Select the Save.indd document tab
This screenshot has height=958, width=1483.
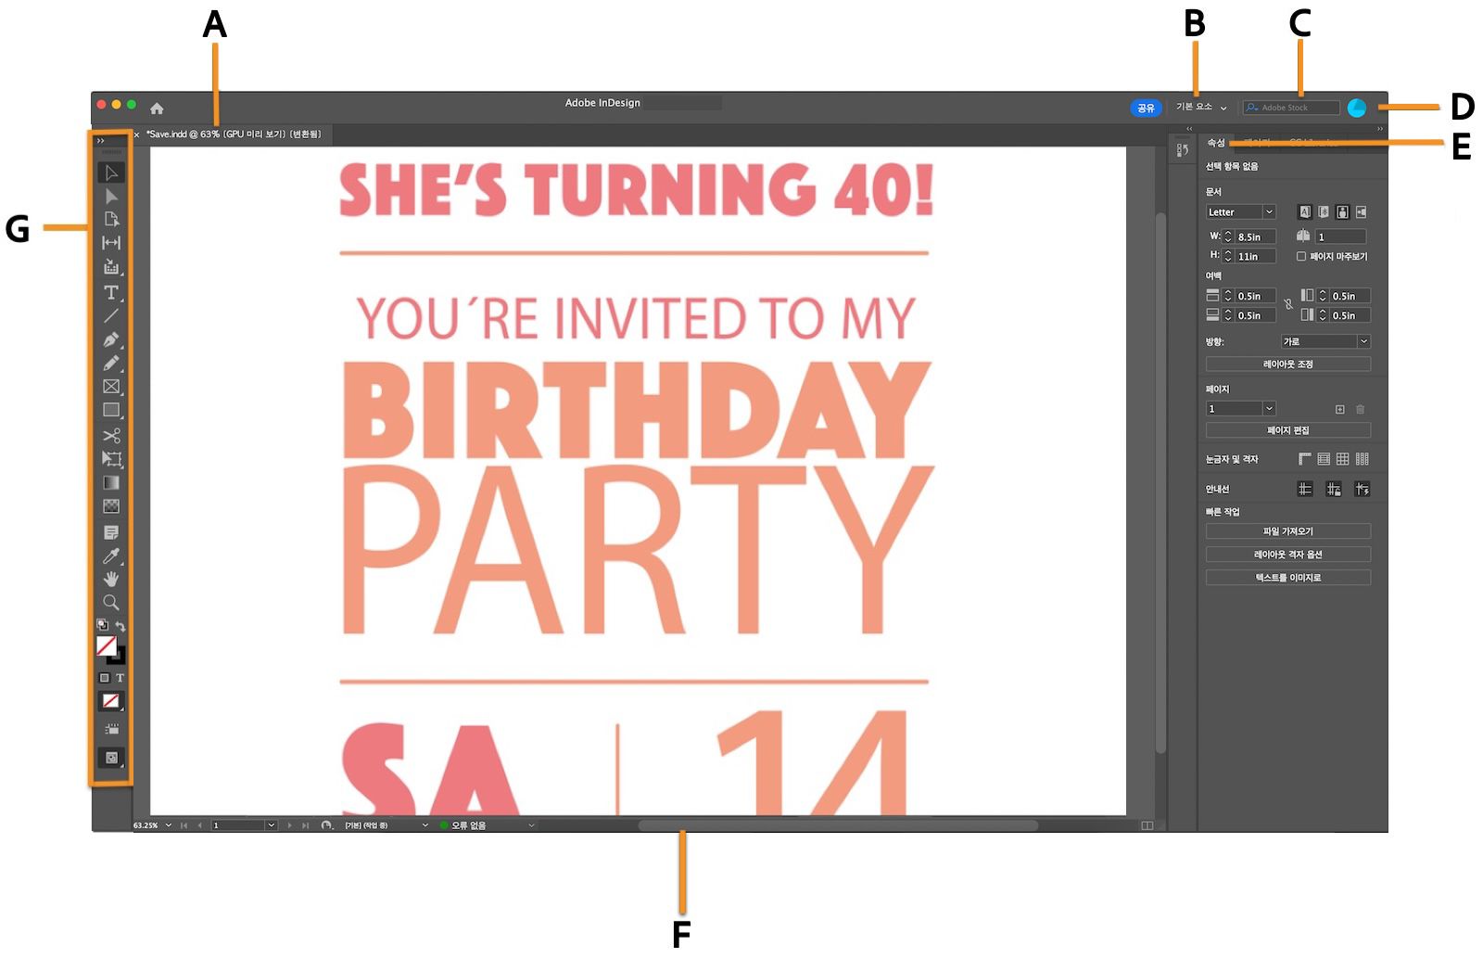click(234, 134)
